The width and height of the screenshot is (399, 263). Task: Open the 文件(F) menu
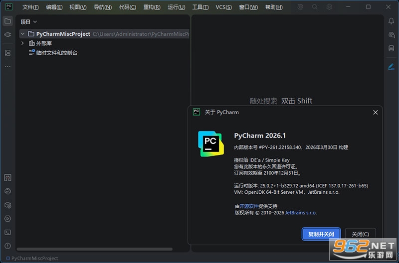point(30,7)
